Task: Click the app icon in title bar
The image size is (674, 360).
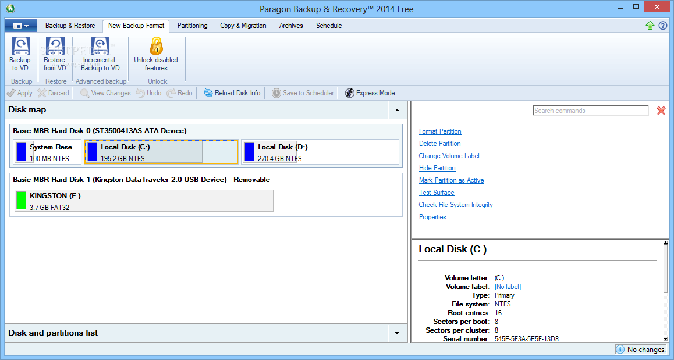Action: point(10,8)
